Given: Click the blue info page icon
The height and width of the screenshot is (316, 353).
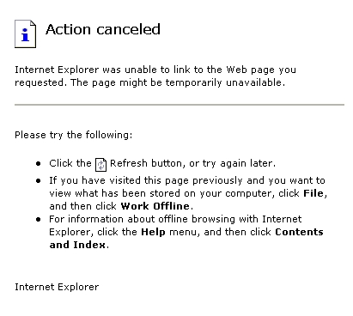Looking at the screenshot, I should point(25,33).
